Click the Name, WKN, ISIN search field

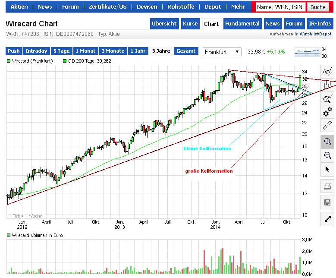tap(281, 7)
